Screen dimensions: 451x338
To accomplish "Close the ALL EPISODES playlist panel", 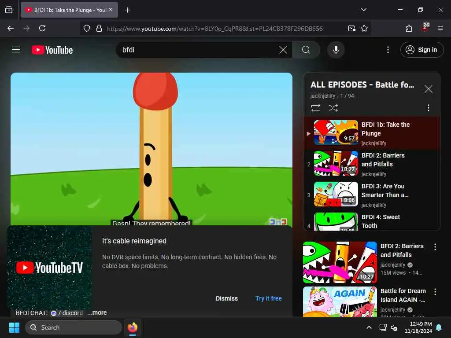I will point(428,89).
